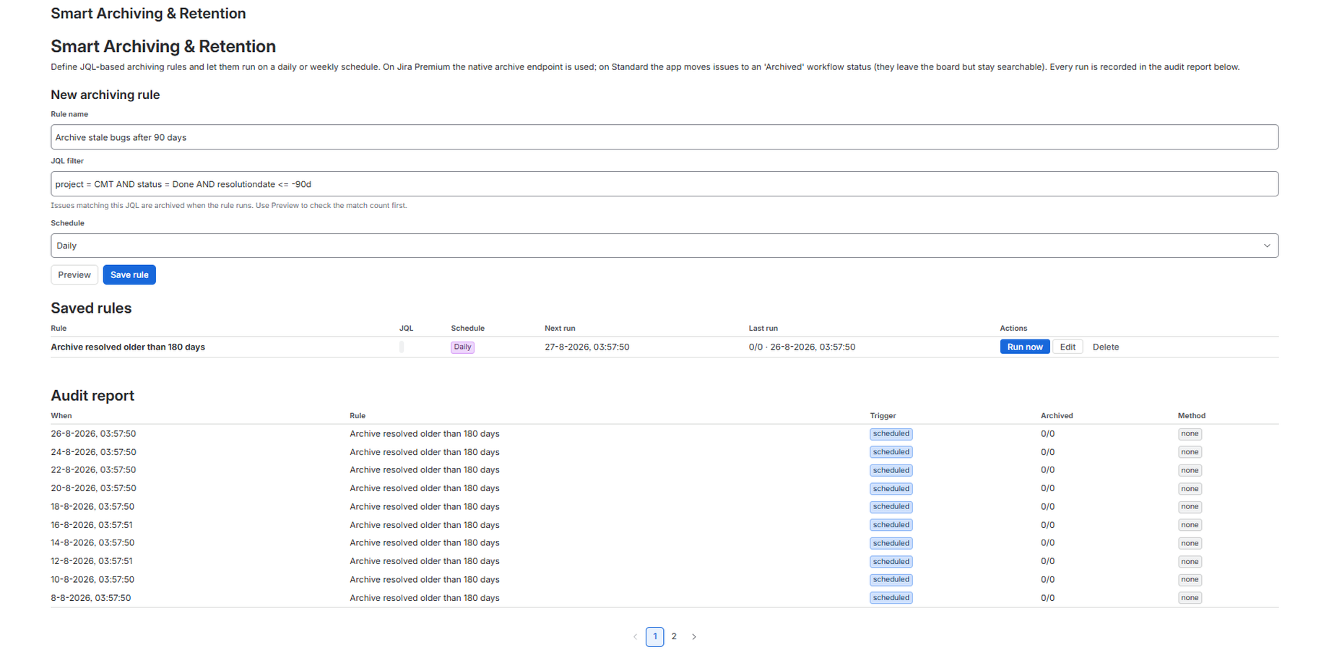The width and height of the screenshot is (1329, 650).
Task: Click Archived 0/0 value in 10-8-2026 row
Action: pos(1047,579)
